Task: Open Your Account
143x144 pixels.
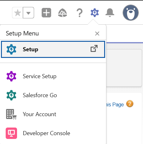Action: point(53,114)
